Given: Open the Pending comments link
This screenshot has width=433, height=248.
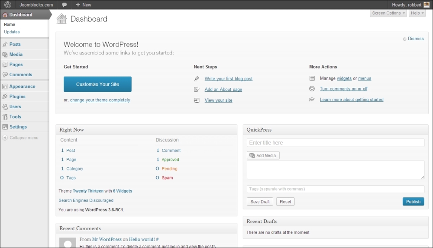Looking at the screenshot, I should [170, 169].
